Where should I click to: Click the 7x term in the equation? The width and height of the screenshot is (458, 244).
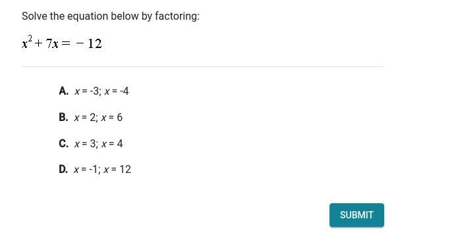point(52,43)
